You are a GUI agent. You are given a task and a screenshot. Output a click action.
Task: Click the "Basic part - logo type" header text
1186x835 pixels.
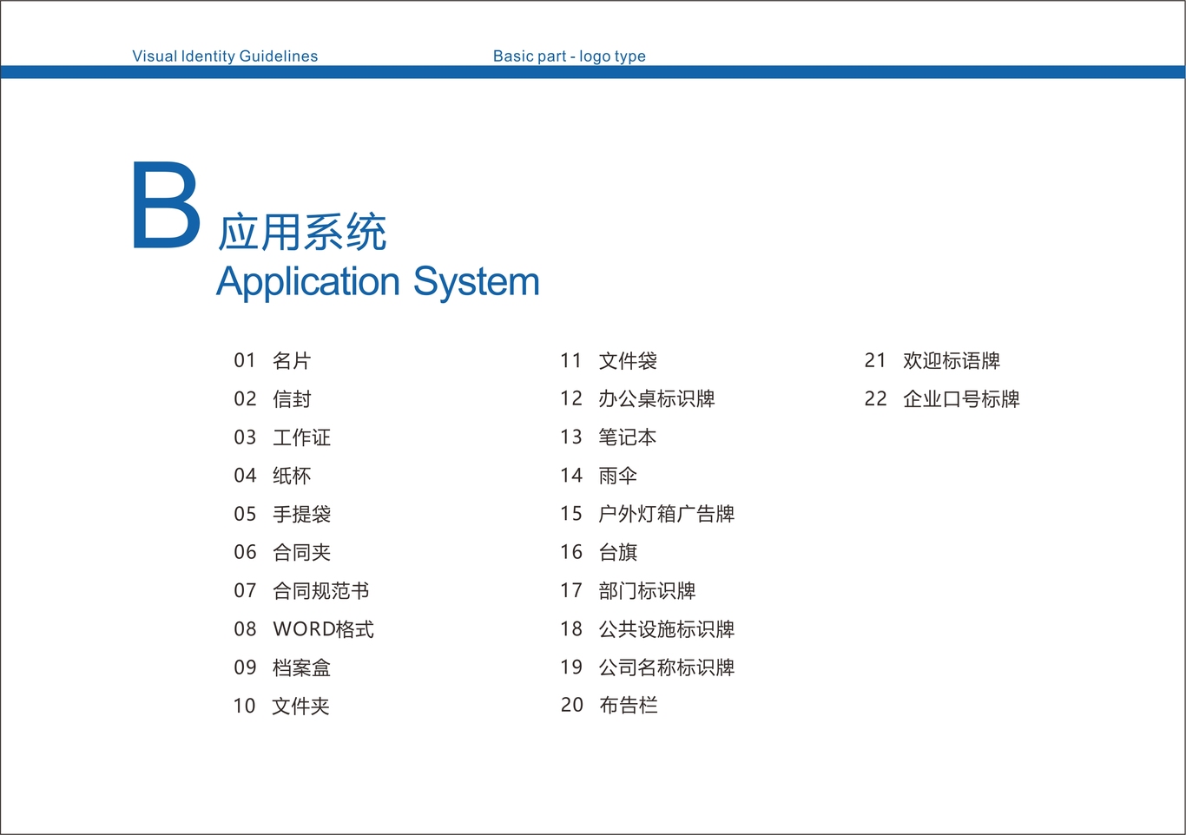pos(570,56)
